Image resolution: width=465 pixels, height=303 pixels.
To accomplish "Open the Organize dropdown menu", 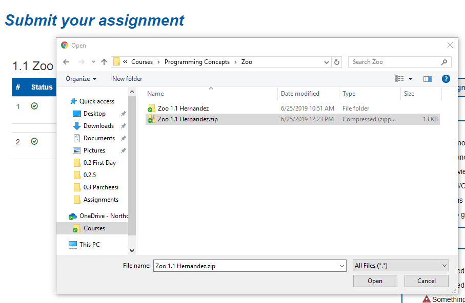I will [x=81, y=79].
